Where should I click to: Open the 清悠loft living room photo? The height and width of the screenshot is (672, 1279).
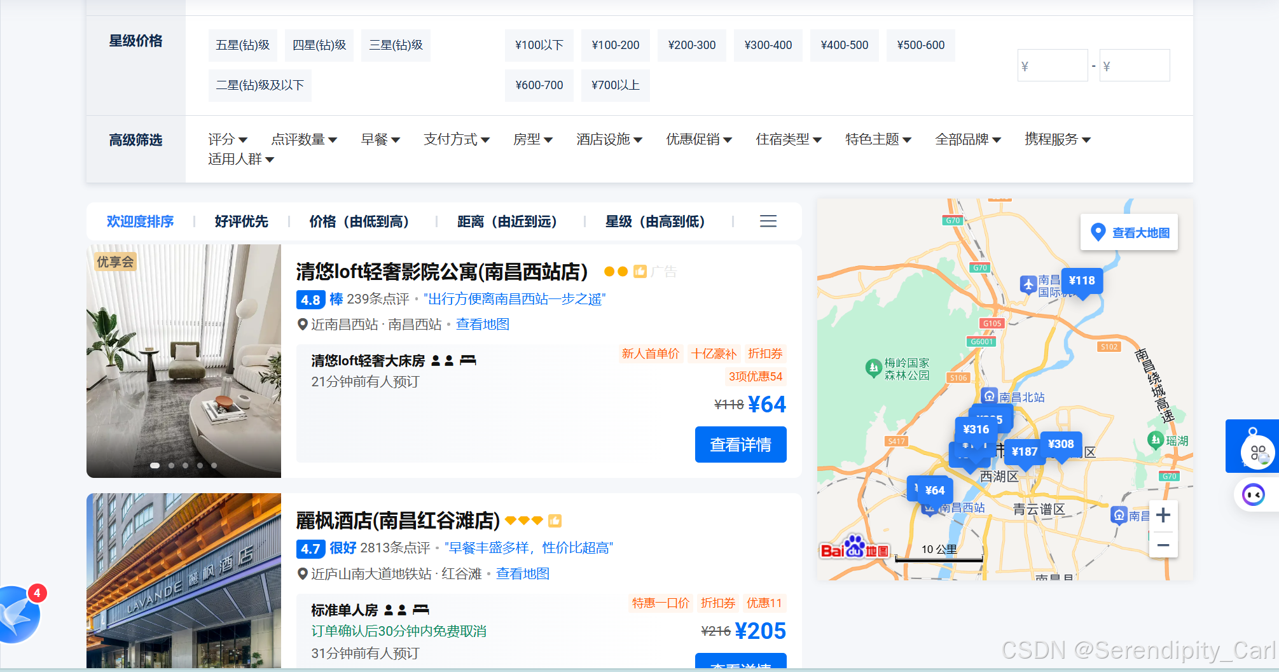[x=184, y=361]
